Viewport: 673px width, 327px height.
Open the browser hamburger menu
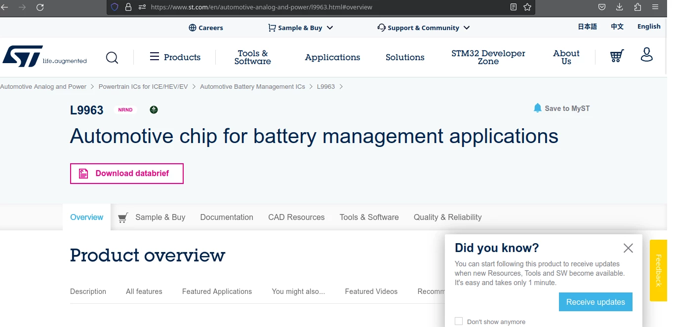pos(655,7)
